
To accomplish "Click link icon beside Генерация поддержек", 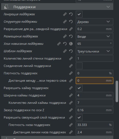I will pyautogui.click(x=65, y=14).
